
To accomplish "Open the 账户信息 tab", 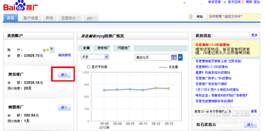I will [31, 18].
